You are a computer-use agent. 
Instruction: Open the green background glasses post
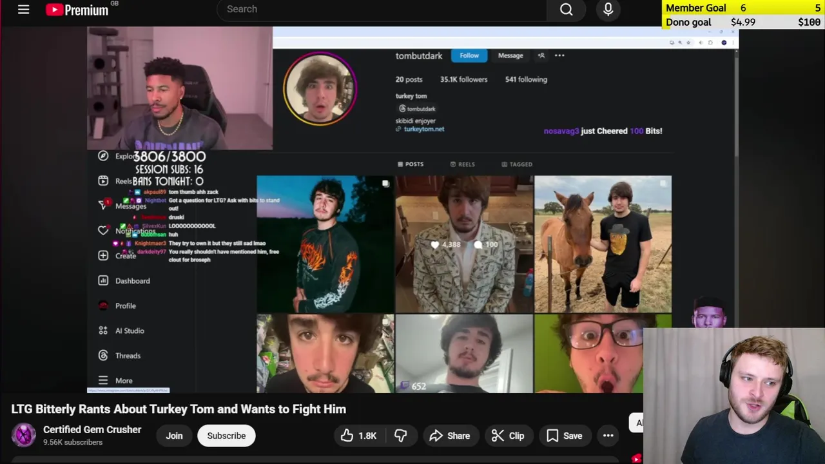coord(588,354)
